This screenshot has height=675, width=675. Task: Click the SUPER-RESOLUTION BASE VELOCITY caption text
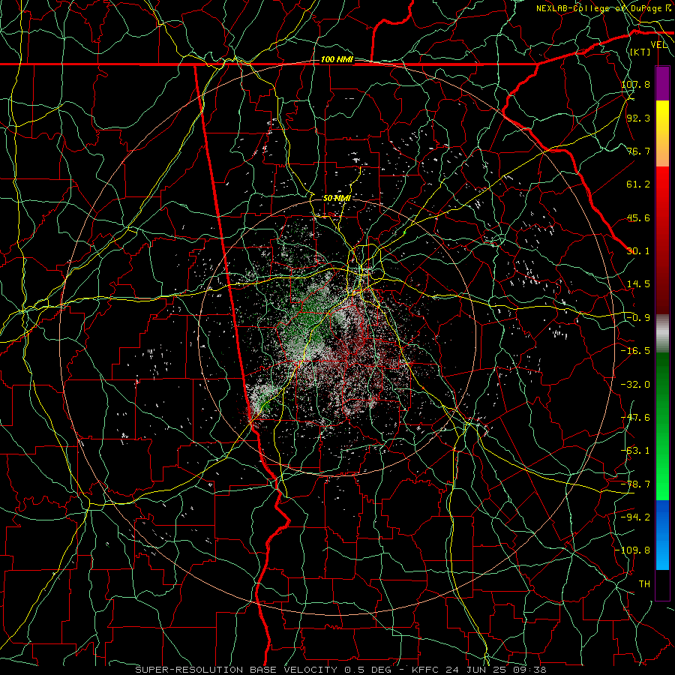coord(237,670)
